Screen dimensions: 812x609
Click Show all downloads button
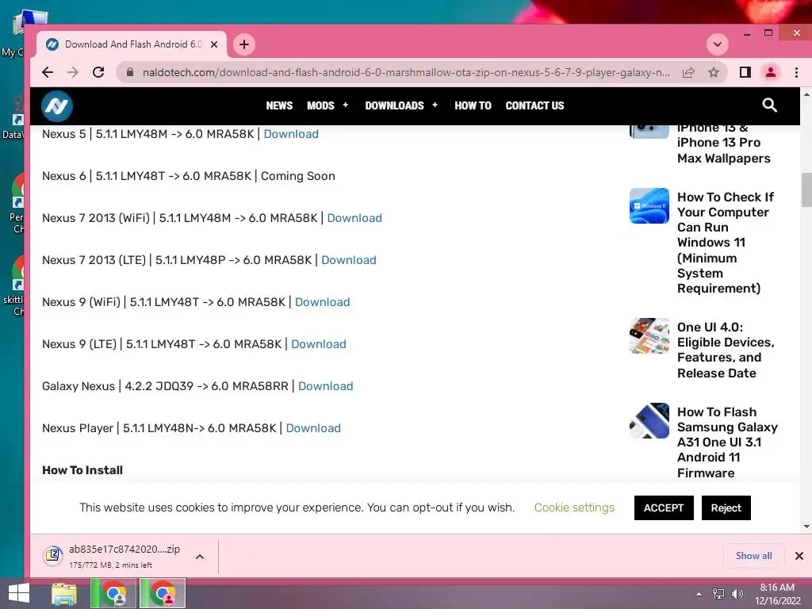(x=753, y=556)
